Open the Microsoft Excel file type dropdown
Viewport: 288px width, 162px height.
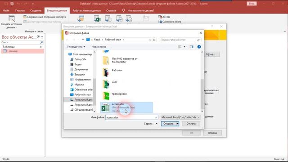180,117
